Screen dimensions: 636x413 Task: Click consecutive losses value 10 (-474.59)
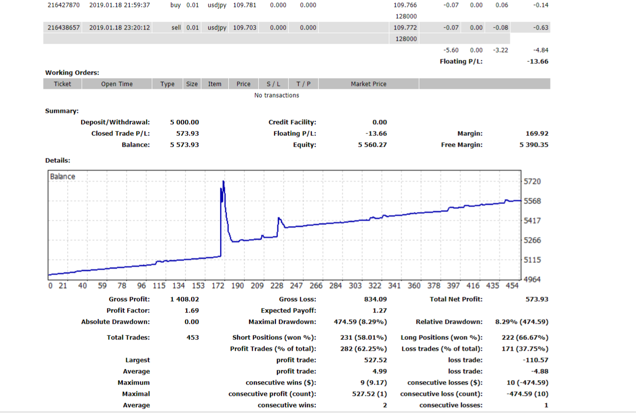[527, 383]
